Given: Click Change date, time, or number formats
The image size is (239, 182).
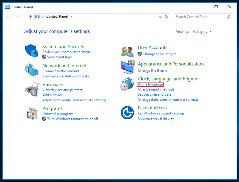Looking at the screenshot, I should 168,100.
